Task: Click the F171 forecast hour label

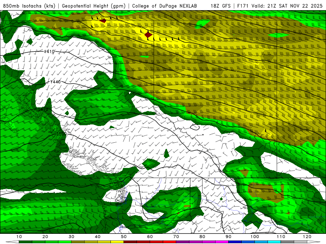Action: click(243, 6)
